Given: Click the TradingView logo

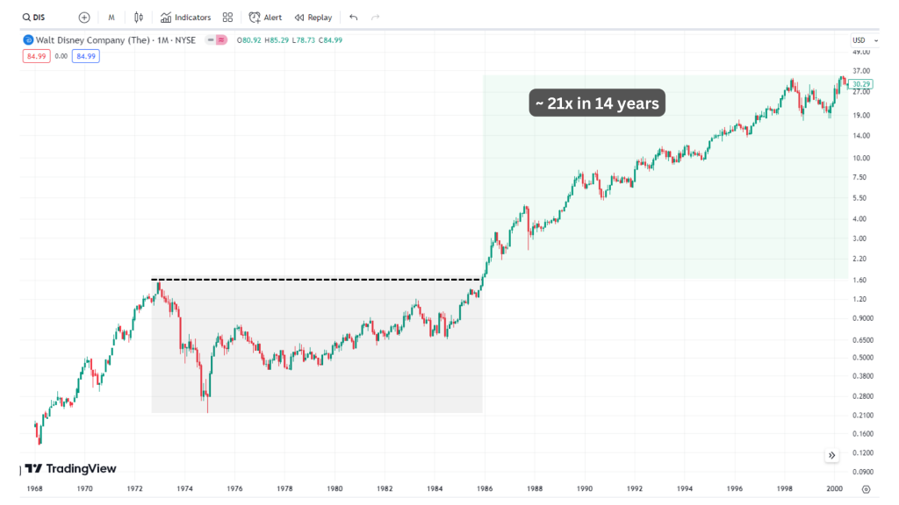Looking at the screenshot, I should [x=70, y=469].
